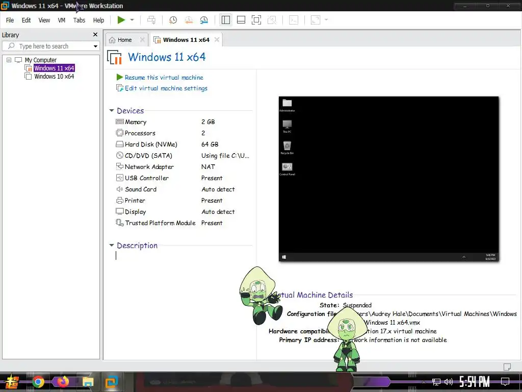Click Send Ctrl+Alt+Del toolbar icon
This screenshot has height=392, width=522.
tap(151, 20)
